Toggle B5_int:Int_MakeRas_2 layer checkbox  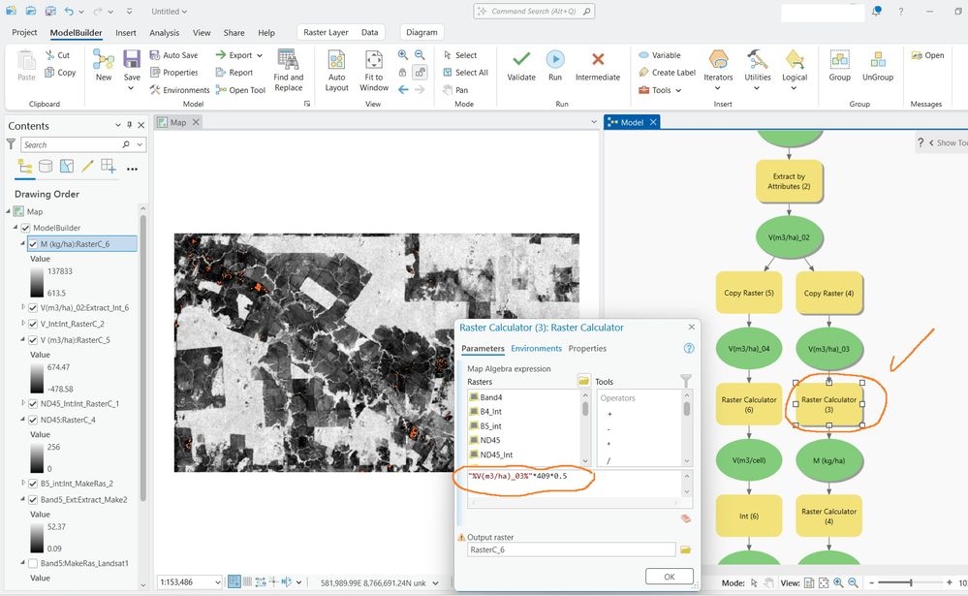pos(33,484)
